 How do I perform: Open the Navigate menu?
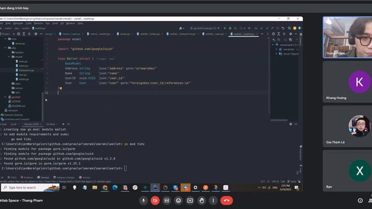click(x=18, y=23)
